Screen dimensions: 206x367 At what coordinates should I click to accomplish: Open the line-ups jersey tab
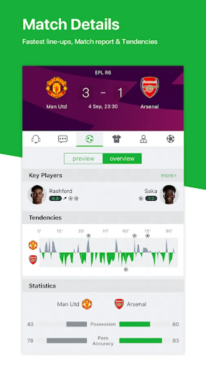[x=116, y=139]
